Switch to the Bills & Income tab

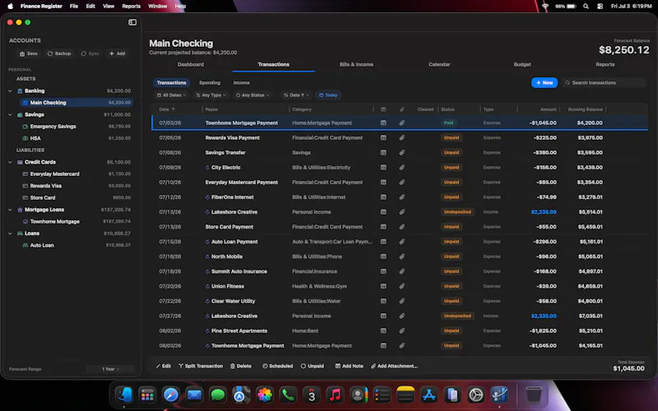point(356,65)
